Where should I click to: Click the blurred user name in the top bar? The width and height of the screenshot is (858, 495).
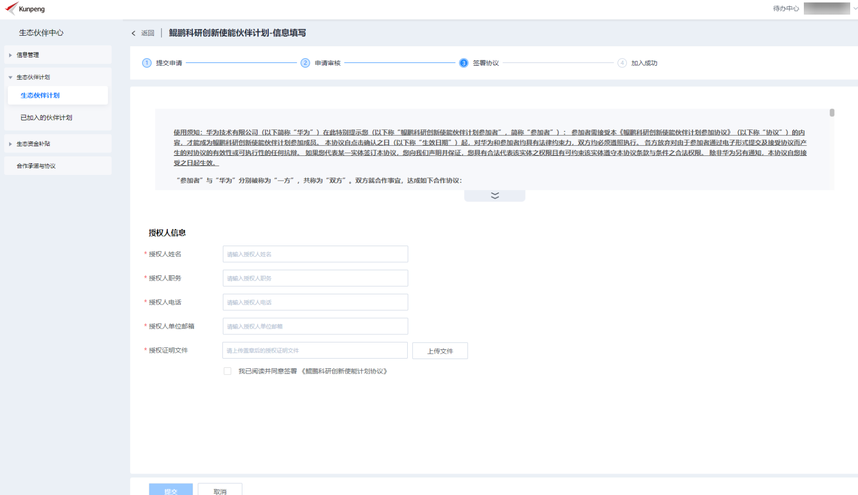[826, 8]
